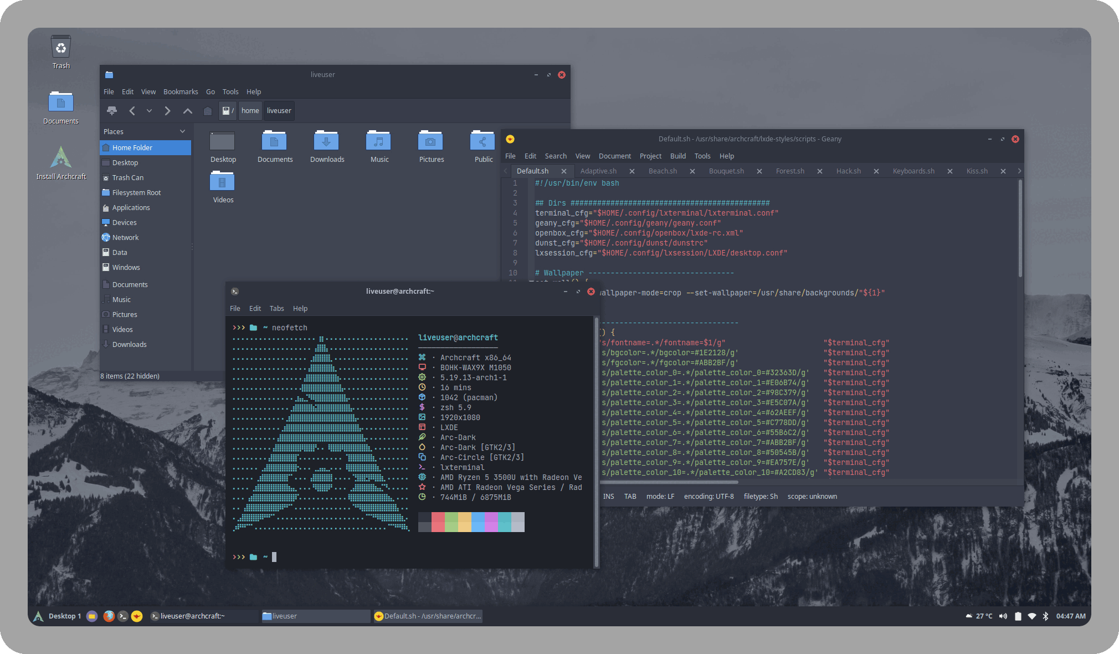
Task: Select Filesystem Root in Places sidebar
Action: 136,192
